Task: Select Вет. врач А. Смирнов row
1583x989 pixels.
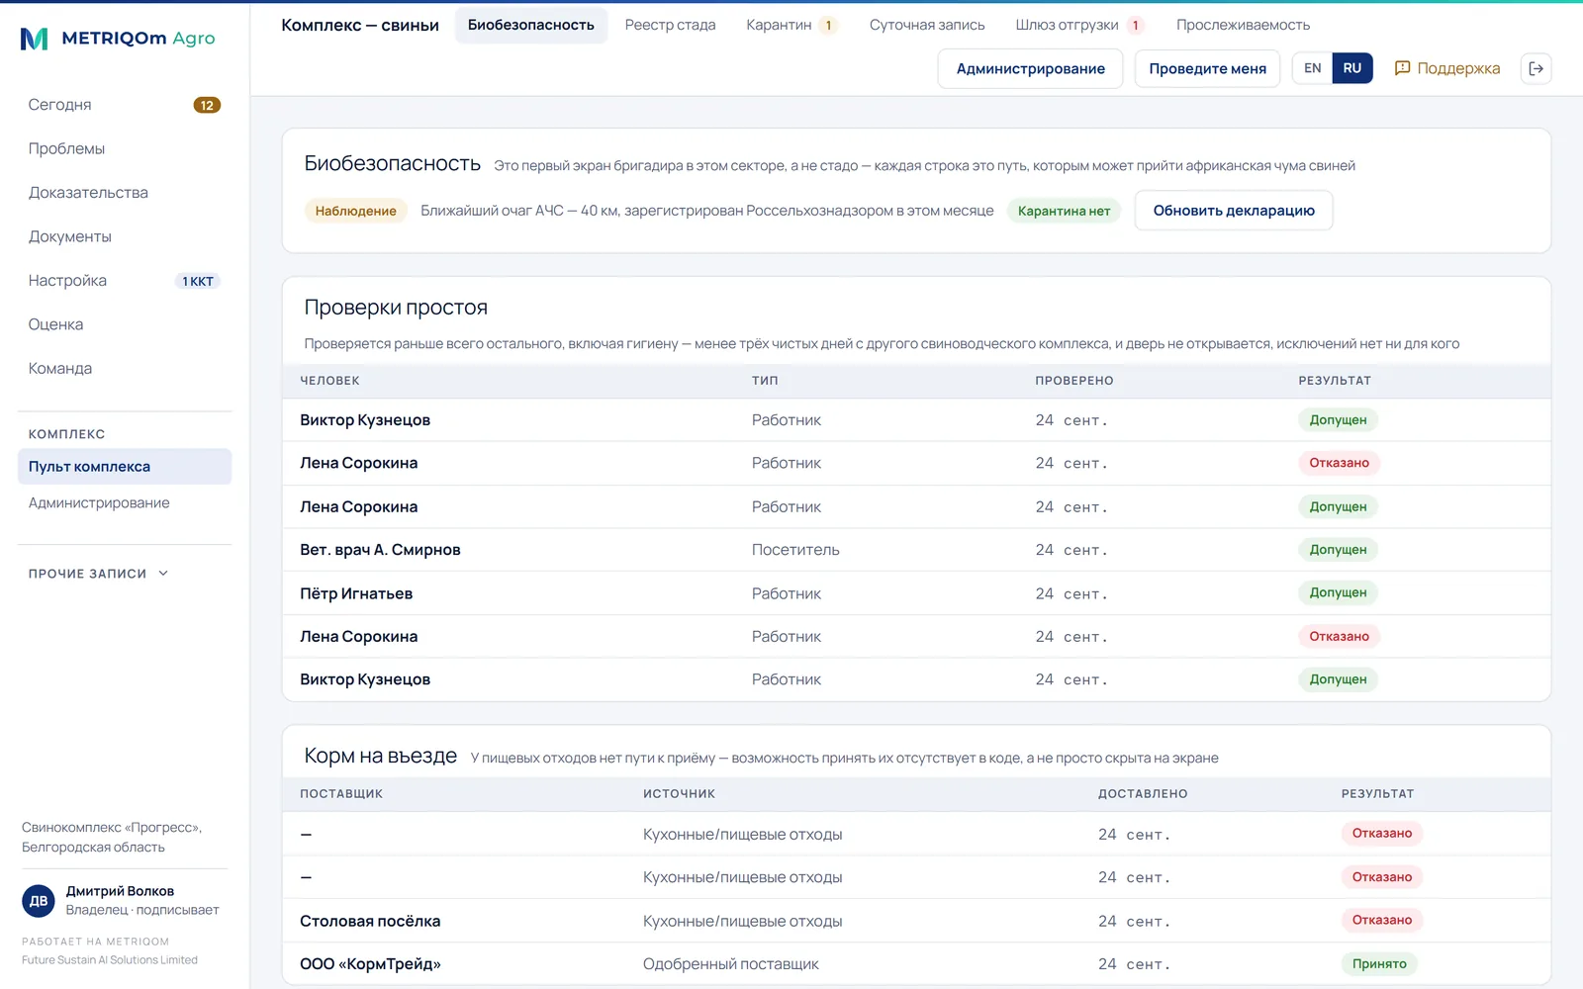Action: point(916,550)
